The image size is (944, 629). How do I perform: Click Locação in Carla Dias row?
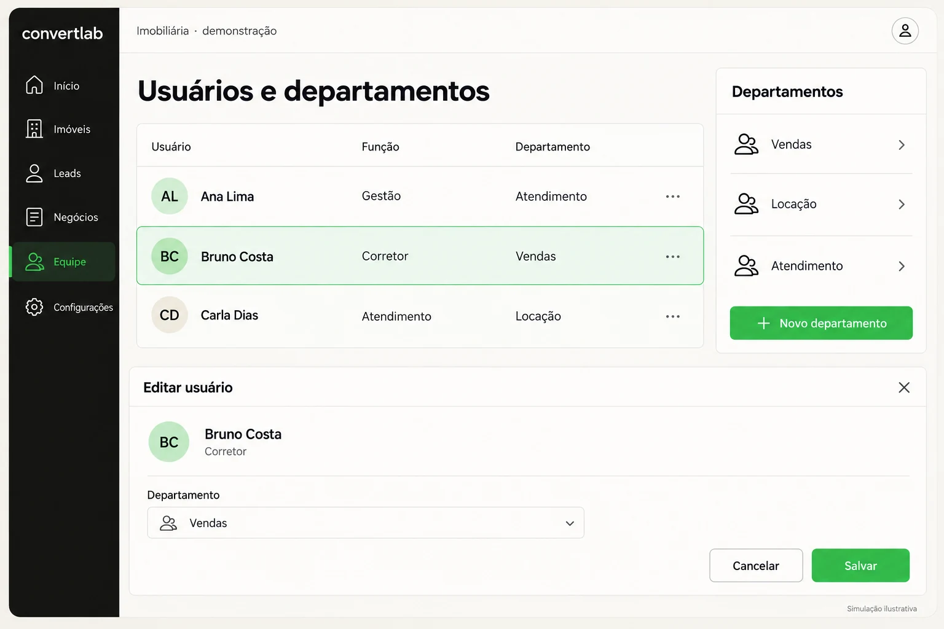pyautogui.click(x=538, y=316)
